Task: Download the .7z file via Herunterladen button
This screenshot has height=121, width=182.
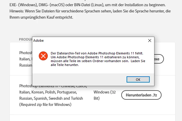Action: [141, 95]
